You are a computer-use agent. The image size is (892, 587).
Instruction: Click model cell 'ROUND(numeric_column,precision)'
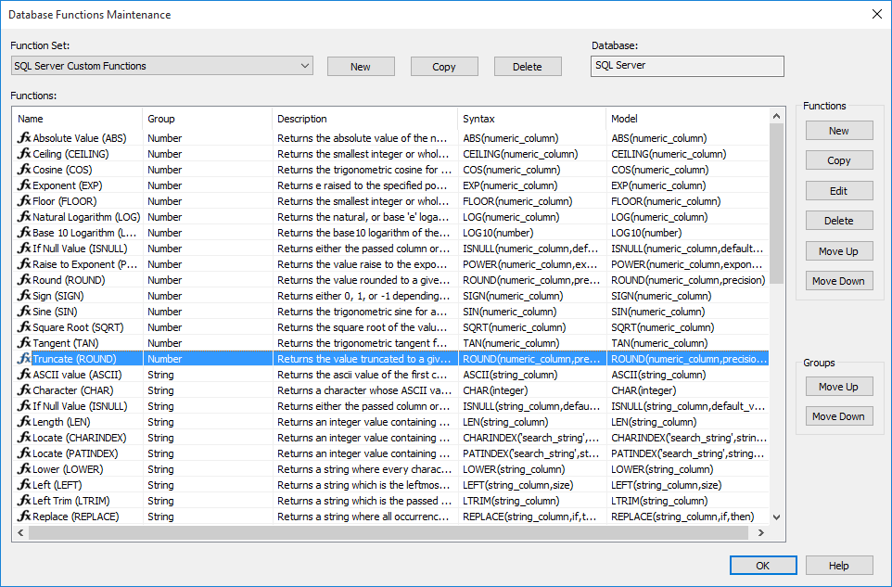click(x=688, y=280)
